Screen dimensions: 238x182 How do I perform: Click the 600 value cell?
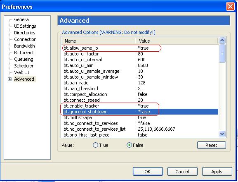tap(141, 60)
